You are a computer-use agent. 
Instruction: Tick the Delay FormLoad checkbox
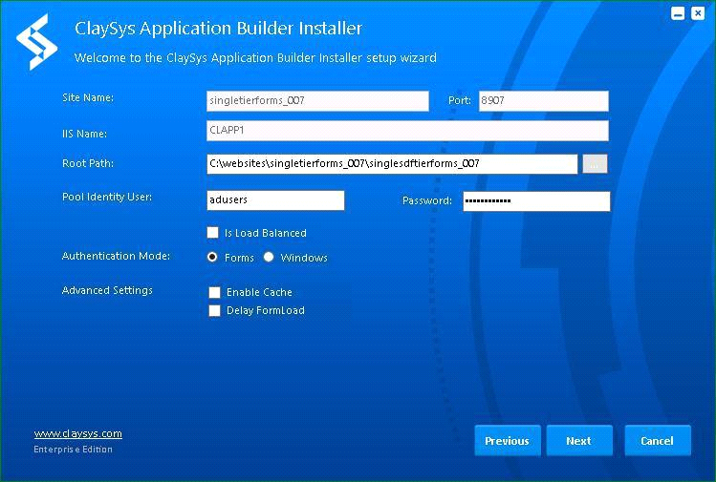[214, 310]
